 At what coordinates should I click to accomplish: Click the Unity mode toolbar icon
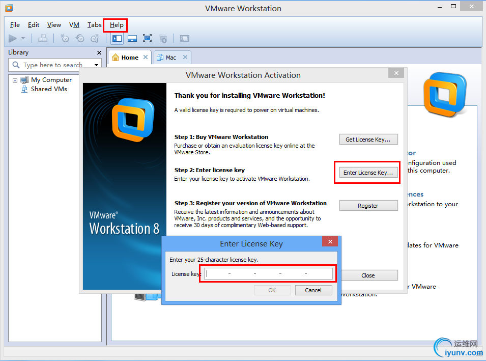163,39
